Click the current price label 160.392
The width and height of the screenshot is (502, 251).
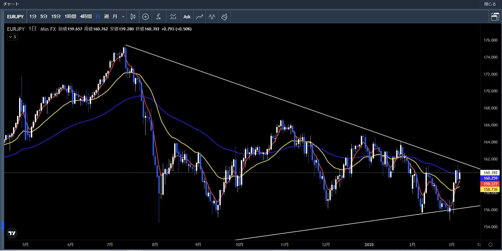(490, 173)
